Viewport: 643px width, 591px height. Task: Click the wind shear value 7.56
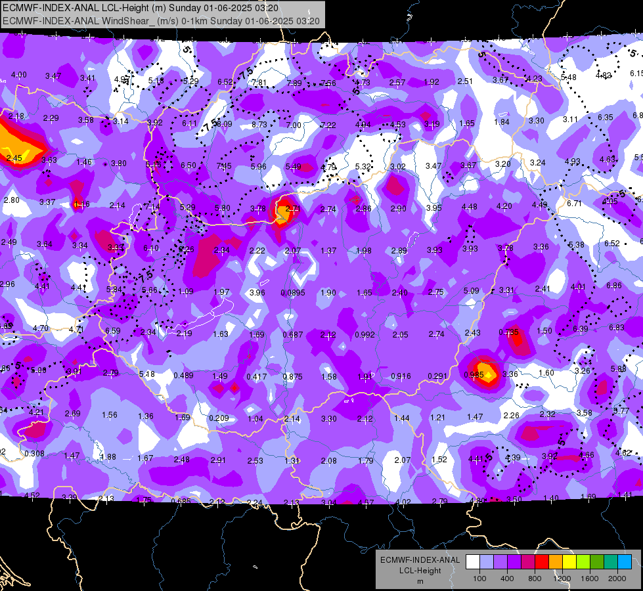[328, 83]
